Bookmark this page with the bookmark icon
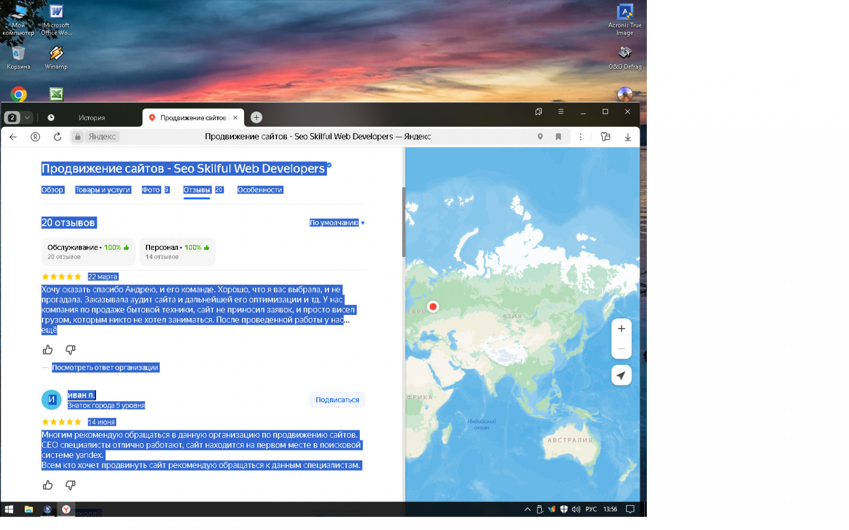 click(558, 137)
